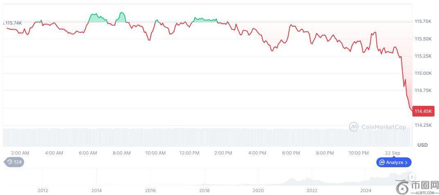The image size is (439, 195).
Task: Jump to 2018 on overview timeline
Action: coord(204,190)
